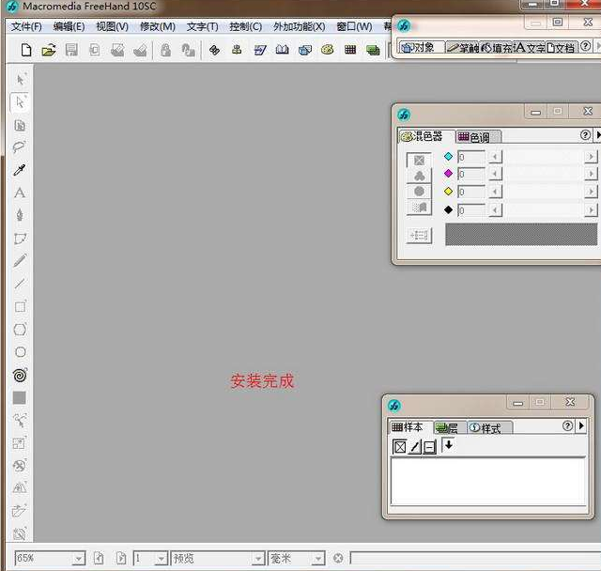Open the layers icon in toolbar
Image resolution: width=601 pixels, height=571 pixels.
click(x=373, y=50)
